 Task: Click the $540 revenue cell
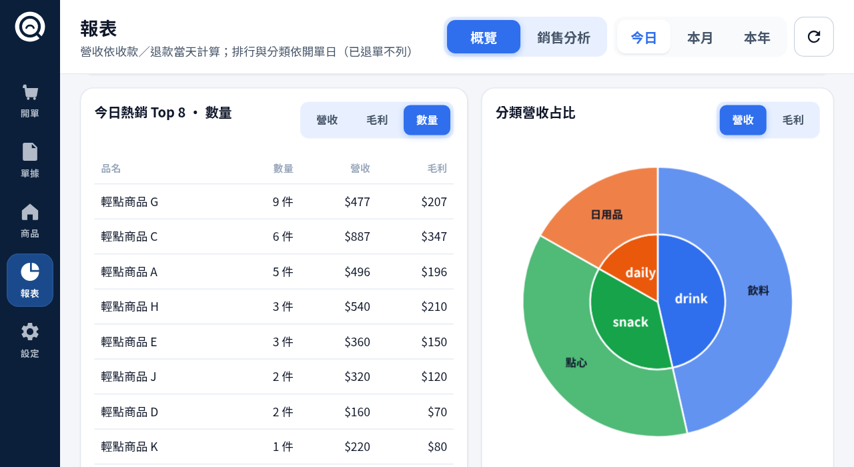[357, 306]
